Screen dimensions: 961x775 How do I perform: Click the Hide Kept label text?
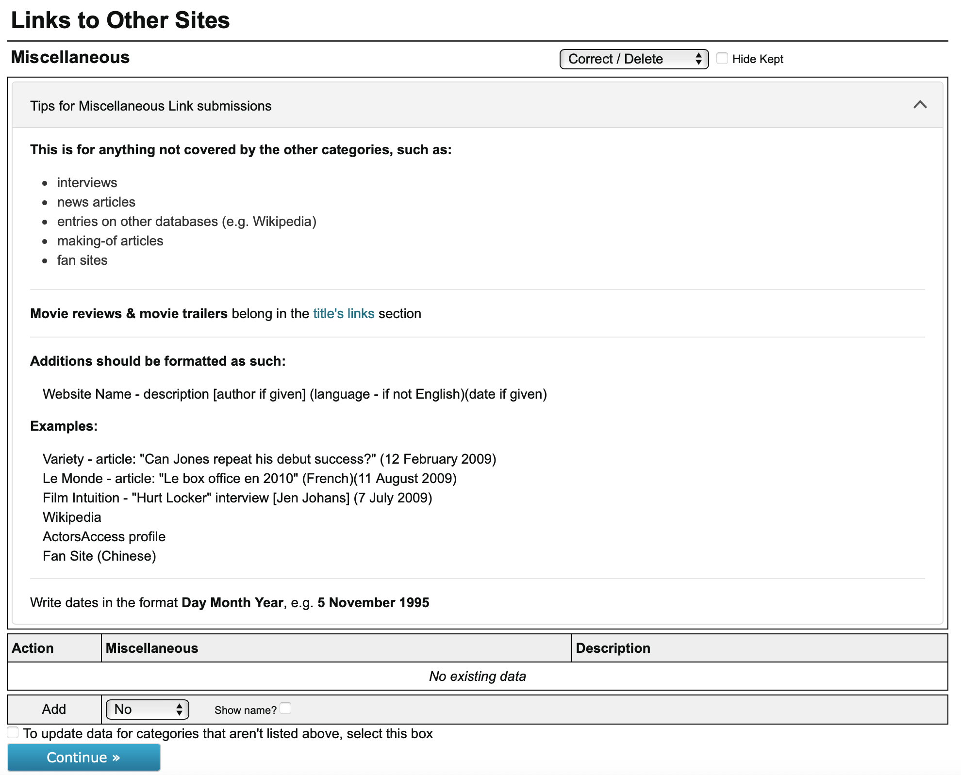tap(757, 59)
